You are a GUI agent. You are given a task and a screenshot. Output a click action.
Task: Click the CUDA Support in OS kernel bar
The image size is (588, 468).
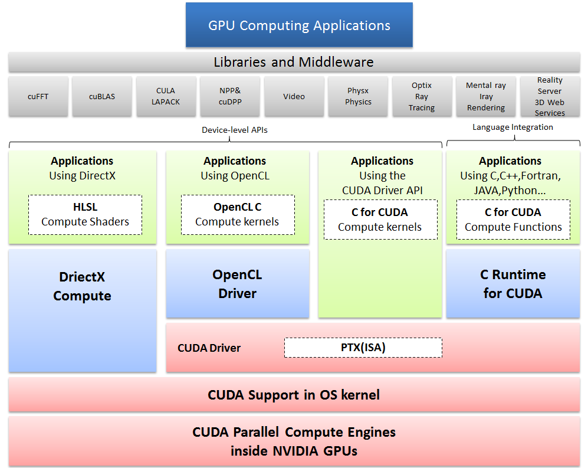294,395
